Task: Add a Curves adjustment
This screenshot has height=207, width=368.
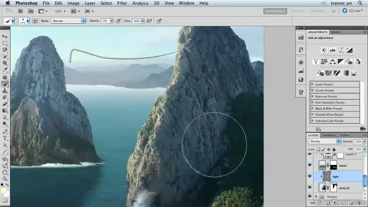Action: pos(341,50)
